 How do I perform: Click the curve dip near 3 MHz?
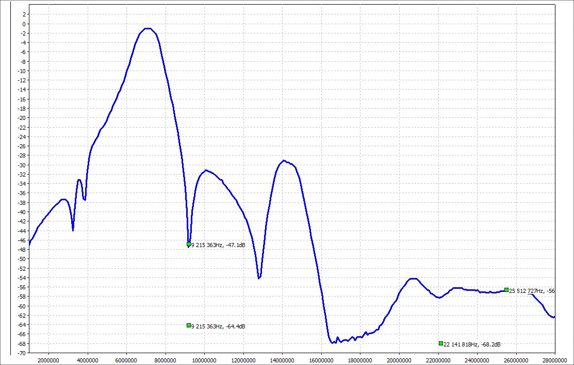coord(73,230)
